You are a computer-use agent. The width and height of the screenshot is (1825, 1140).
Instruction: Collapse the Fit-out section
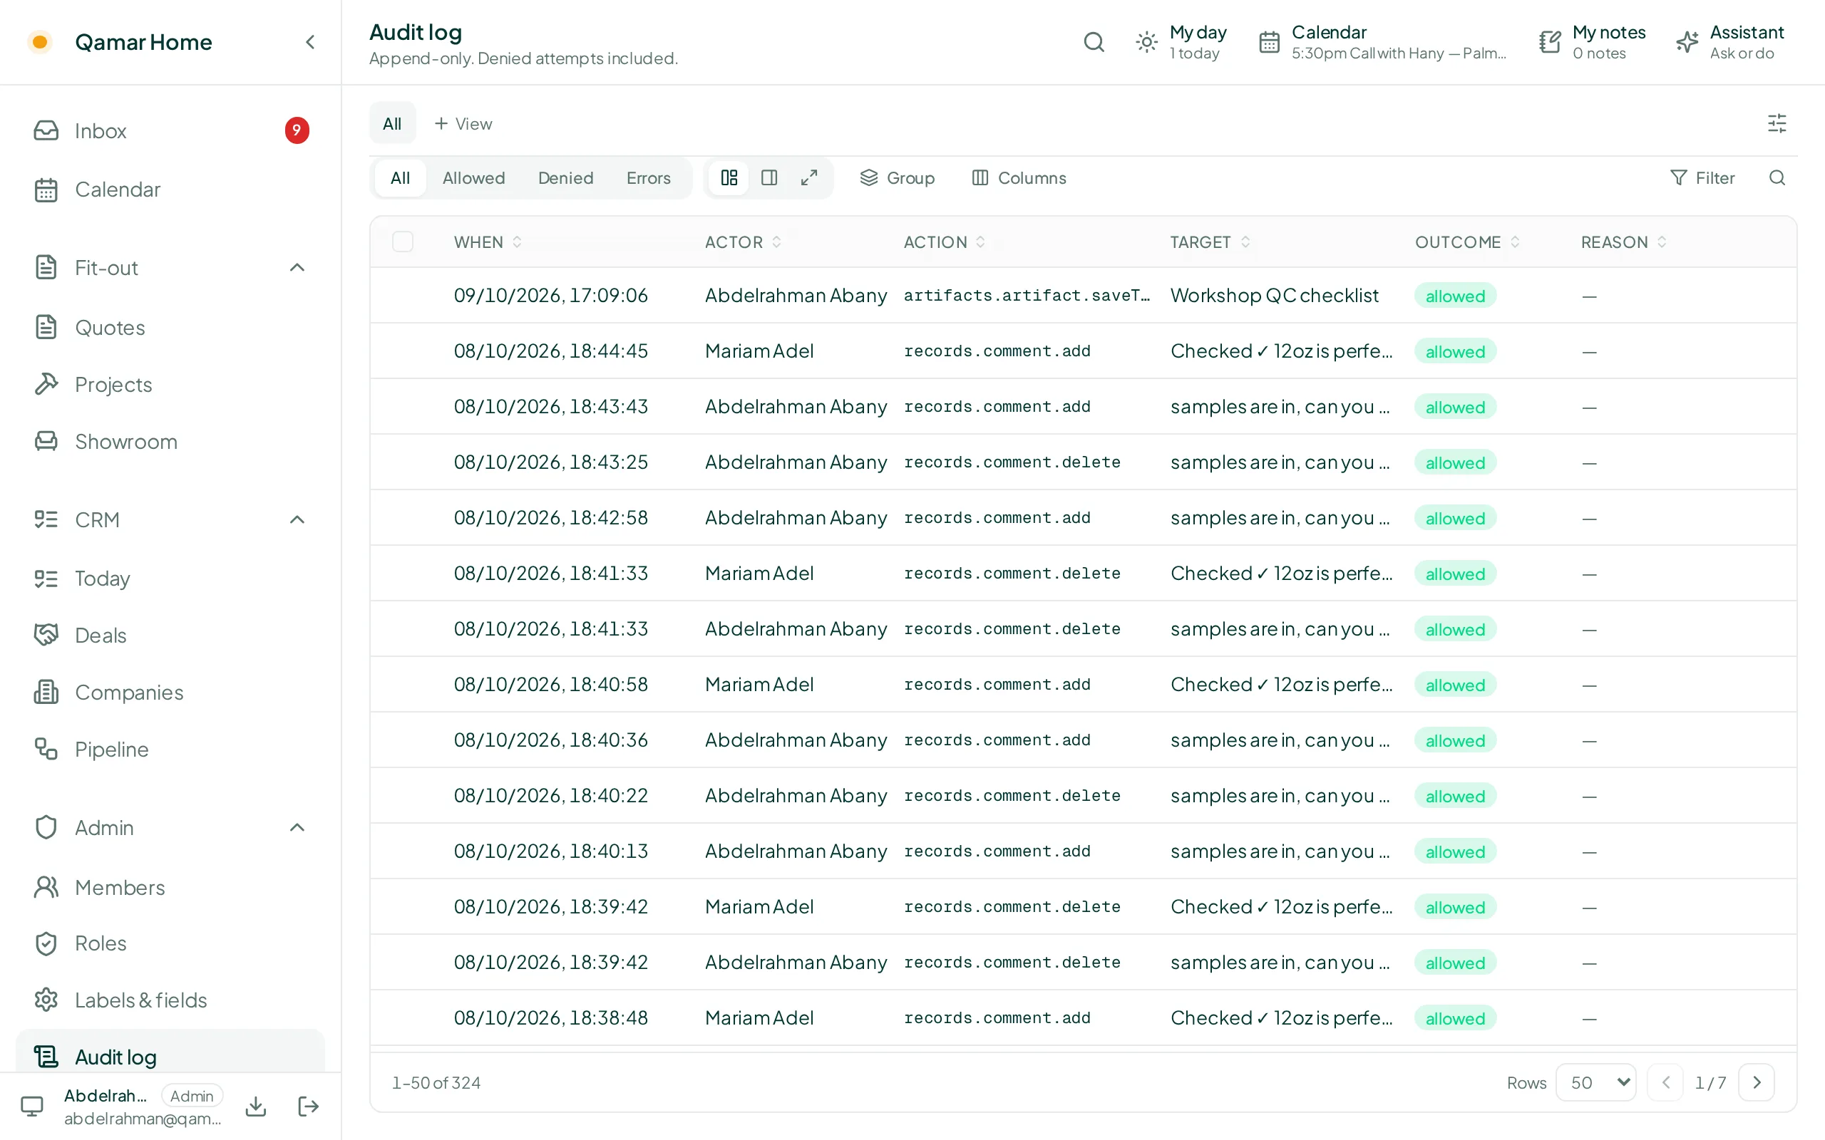pyautogui.click(x=297, y=268)
